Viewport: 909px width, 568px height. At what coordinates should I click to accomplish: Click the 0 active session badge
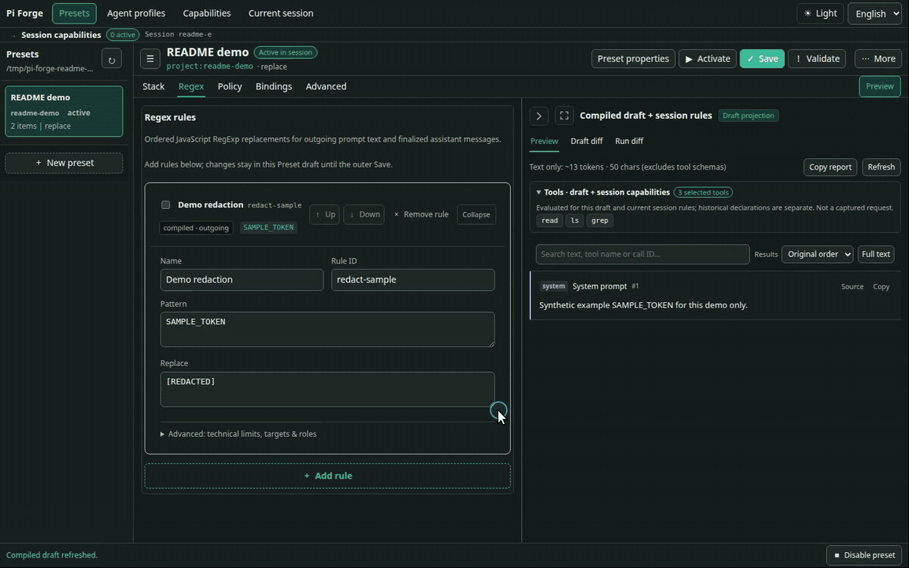click(122, 35)
